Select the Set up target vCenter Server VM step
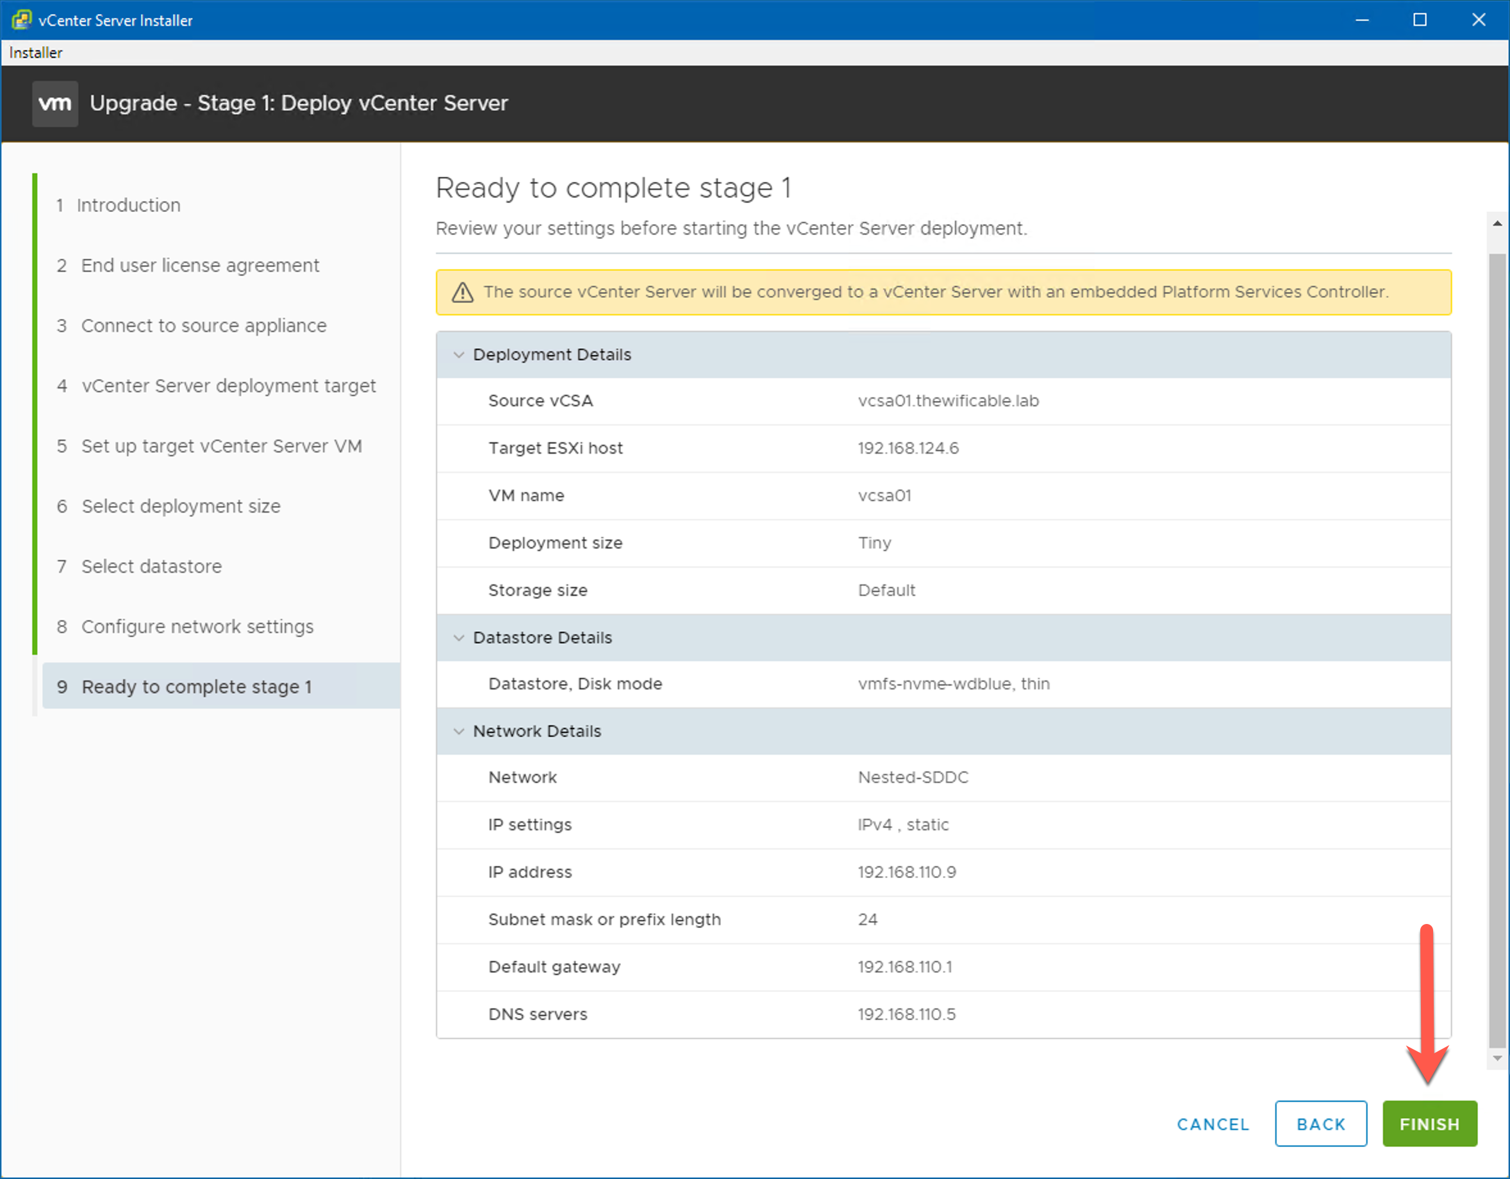 [x=221, y=446]
